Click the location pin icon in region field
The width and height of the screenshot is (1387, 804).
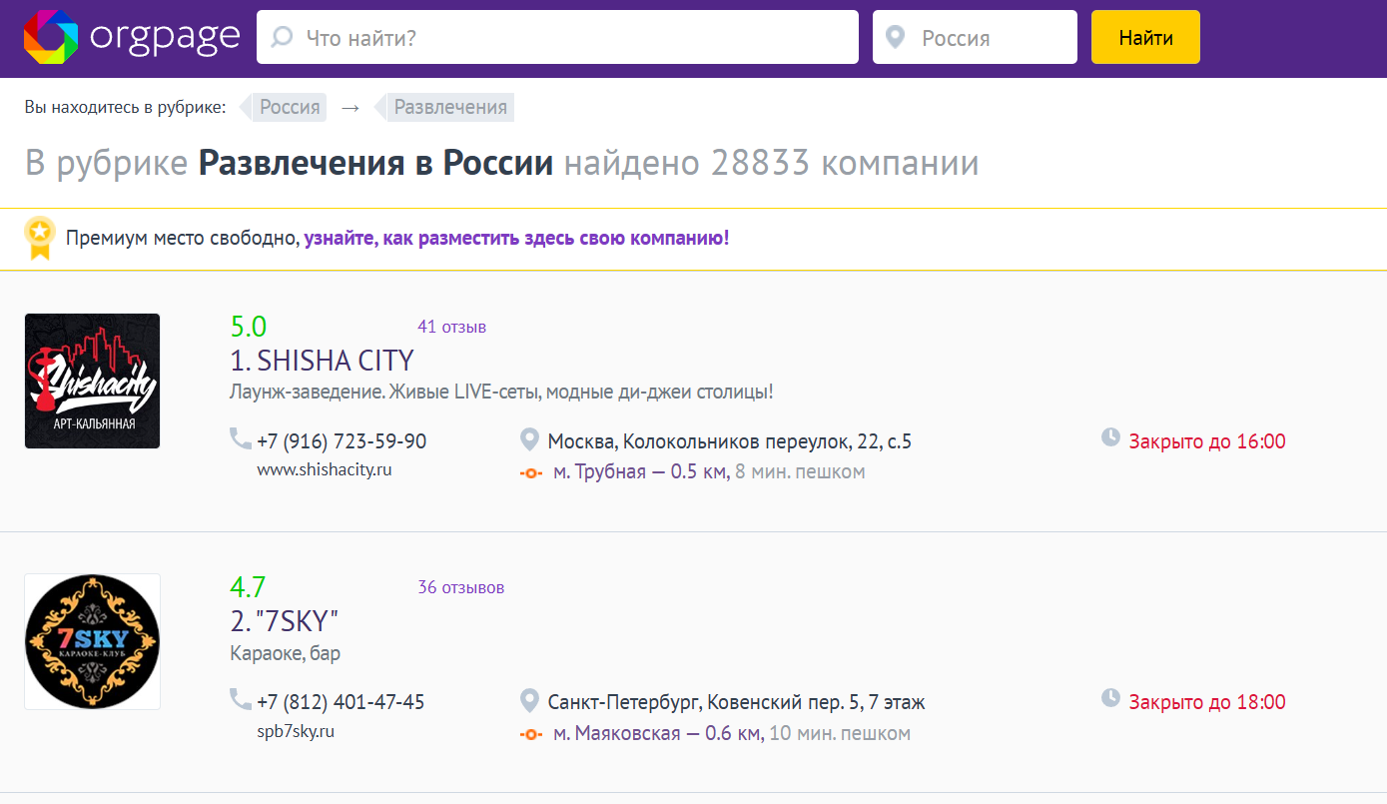896,38
